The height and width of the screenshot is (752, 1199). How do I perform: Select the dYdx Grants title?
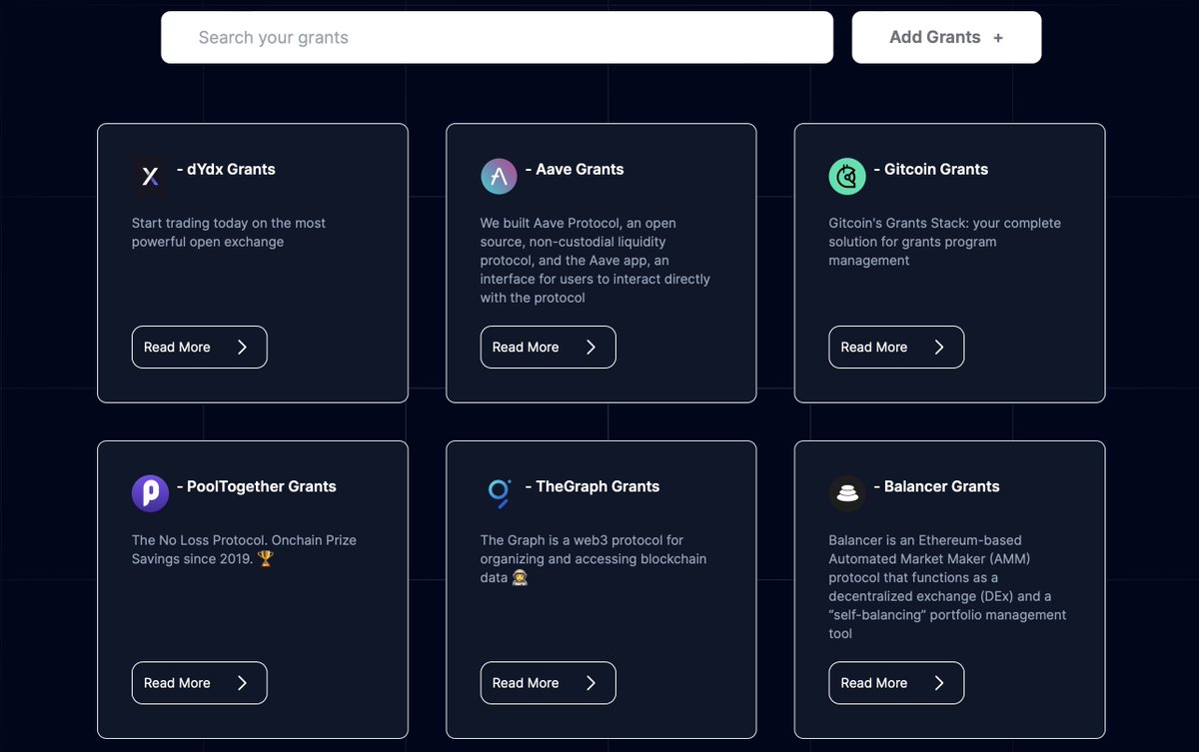click(226, 170)
